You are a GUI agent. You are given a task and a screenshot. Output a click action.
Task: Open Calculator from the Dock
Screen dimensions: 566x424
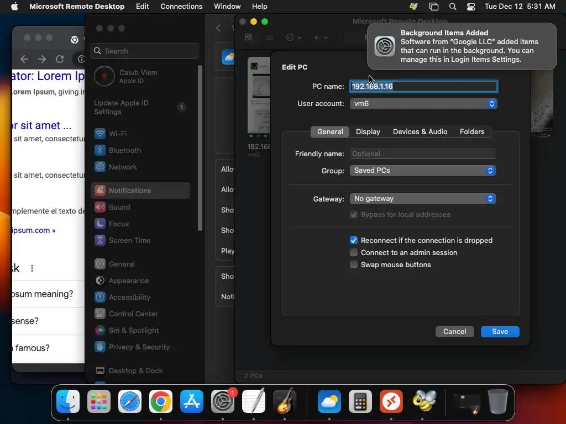coord(360,401)
